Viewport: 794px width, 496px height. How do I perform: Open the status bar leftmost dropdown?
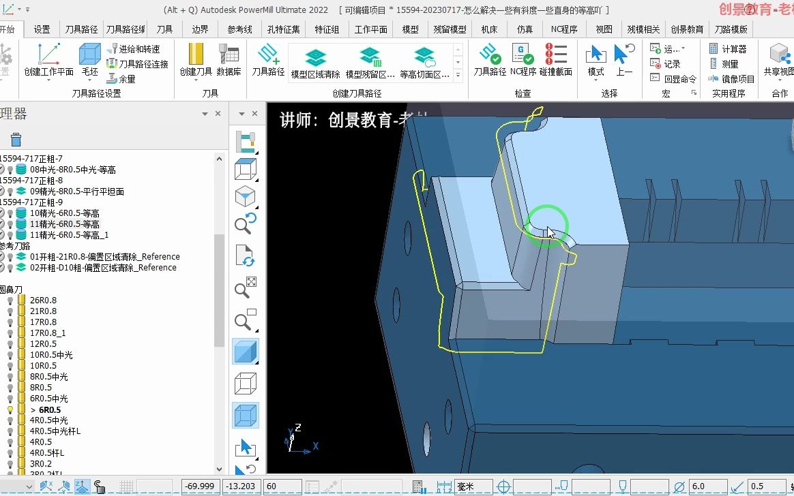pos(29,486)
